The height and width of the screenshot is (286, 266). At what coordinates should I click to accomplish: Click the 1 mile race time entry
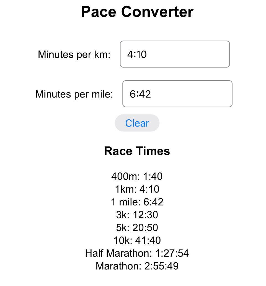click(x=137, y=202)
